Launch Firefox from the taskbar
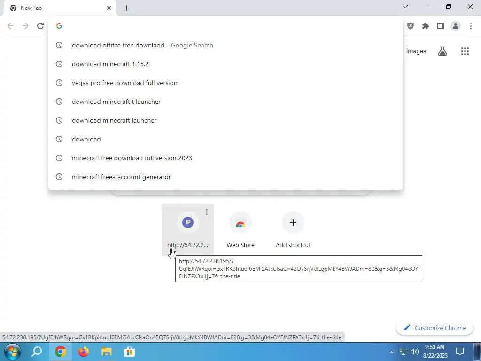 (x=83, y=352)
